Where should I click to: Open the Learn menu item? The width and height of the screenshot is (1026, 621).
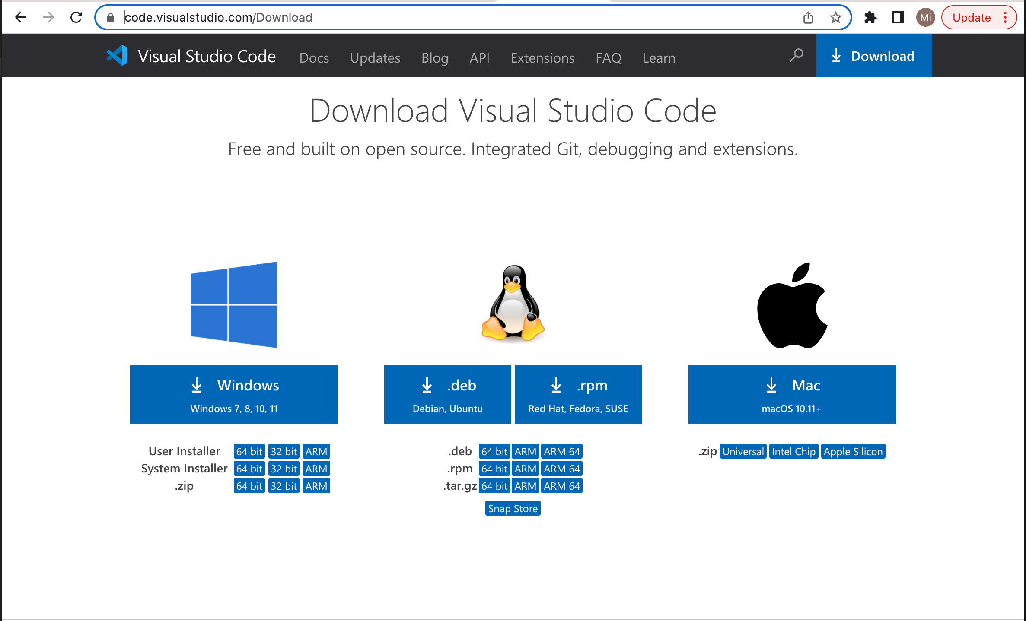(x=659, y=57)
